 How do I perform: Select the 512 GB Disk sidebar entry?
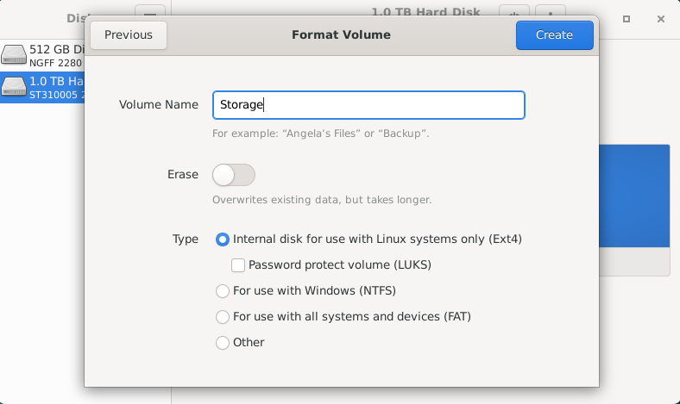point(42,55)
